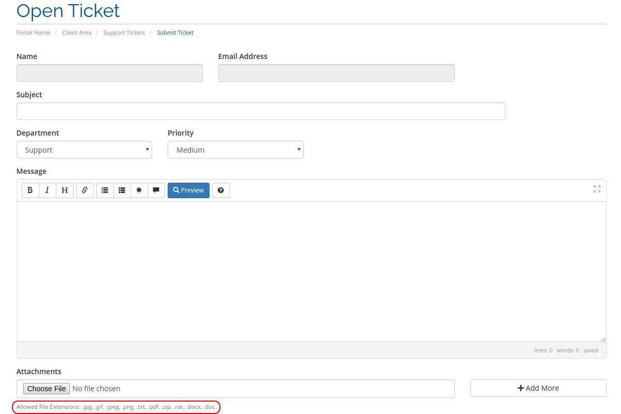
Task: Go to Support Tickets breadcrumb
Action: coord(124,33)
